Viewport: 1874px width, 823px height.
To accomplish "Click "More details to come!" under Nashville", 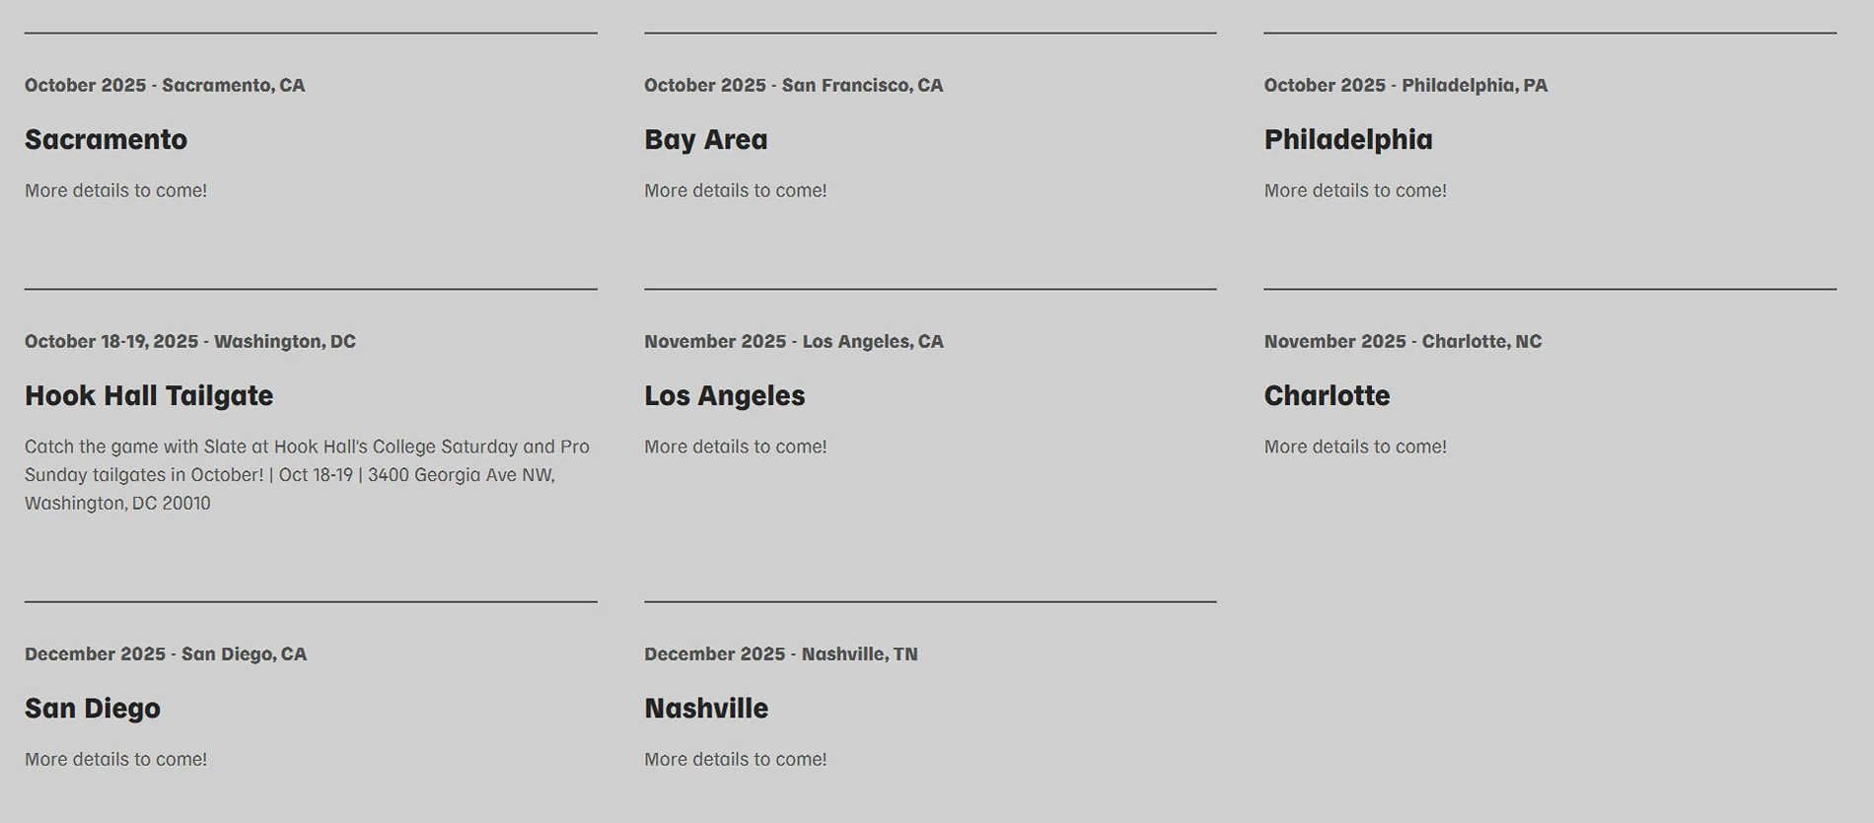I will [x=735, y=760].
